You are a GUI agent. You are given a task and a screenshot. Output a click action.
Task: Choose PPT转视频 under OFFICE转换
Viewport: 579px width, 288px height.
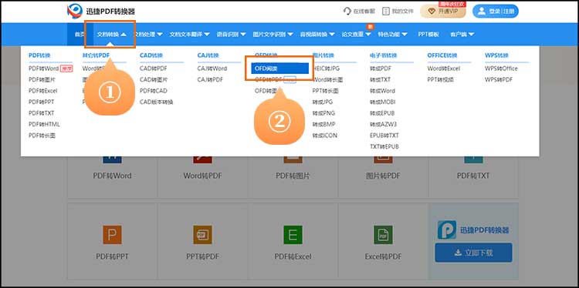441,79
